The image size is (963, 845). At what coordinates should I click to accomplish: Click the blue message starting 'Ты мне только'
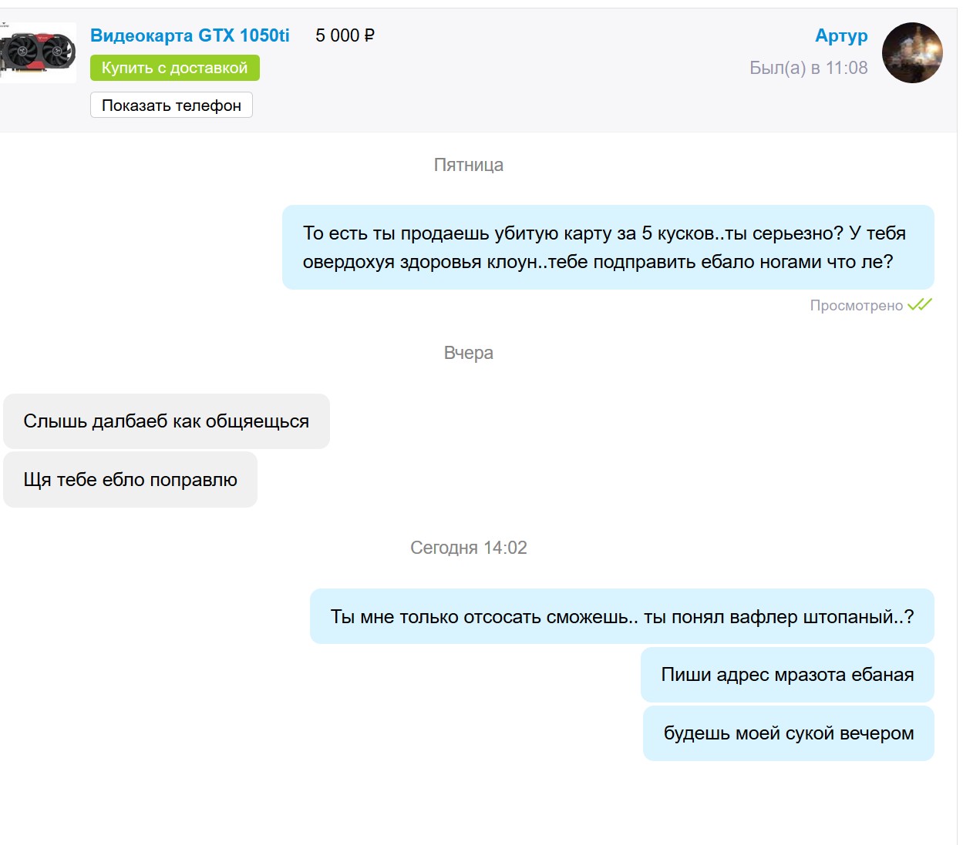point(622,616)
